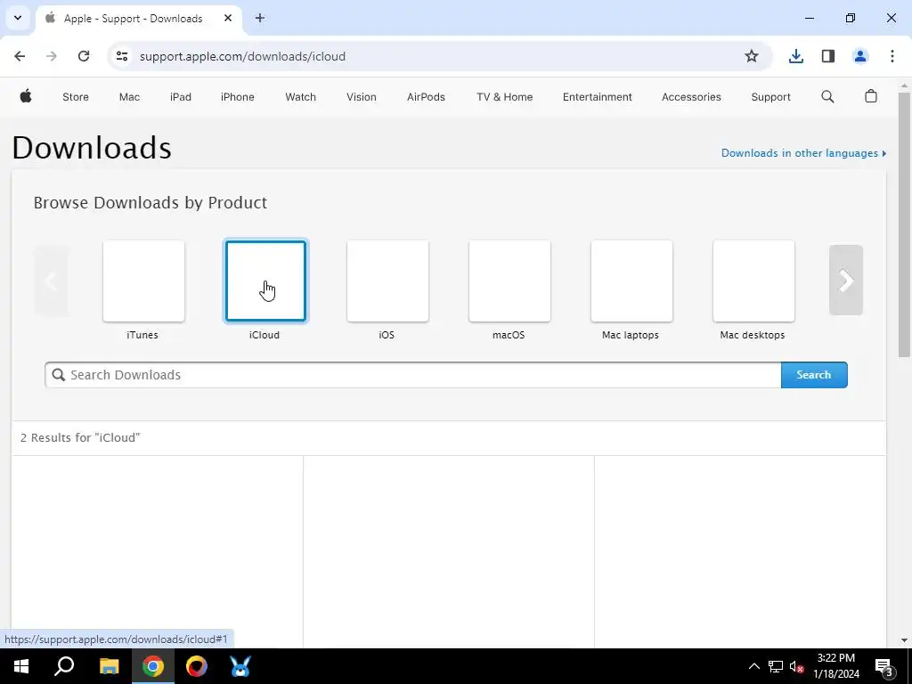Open the site search magnifier icon
The height and width of the screenshot is (684, 912).
827,96
